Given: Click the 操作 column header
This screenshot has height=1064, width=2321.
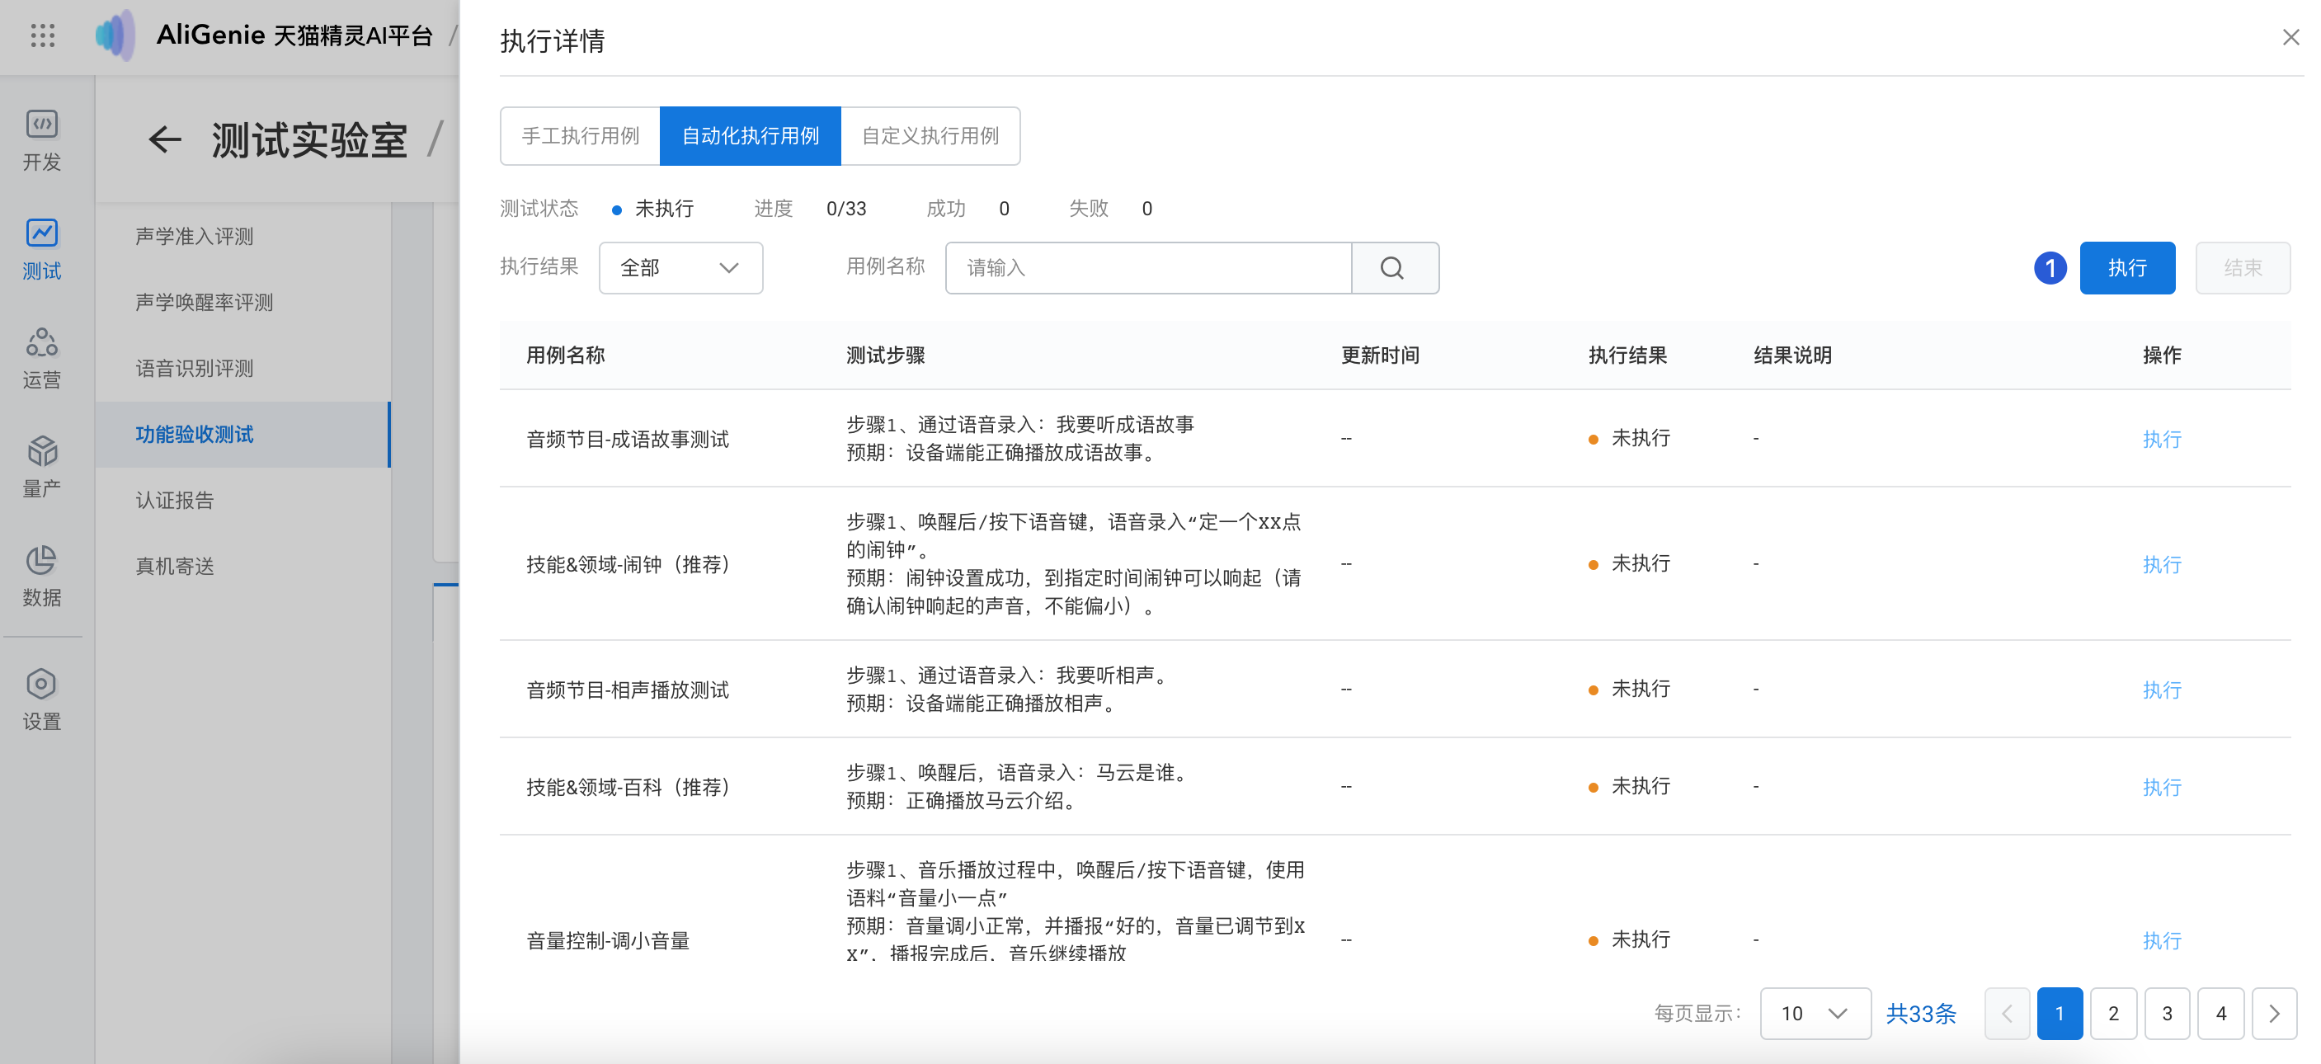Looking at the screenshot, I should click(2162, 355).
